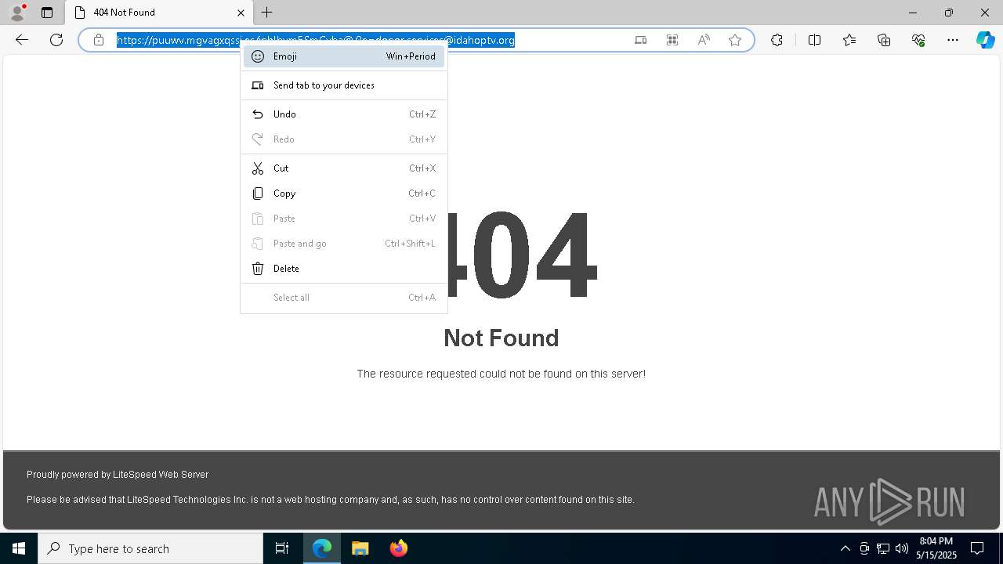
Task: Choose Undo in context menu
Action: point(344,114)
